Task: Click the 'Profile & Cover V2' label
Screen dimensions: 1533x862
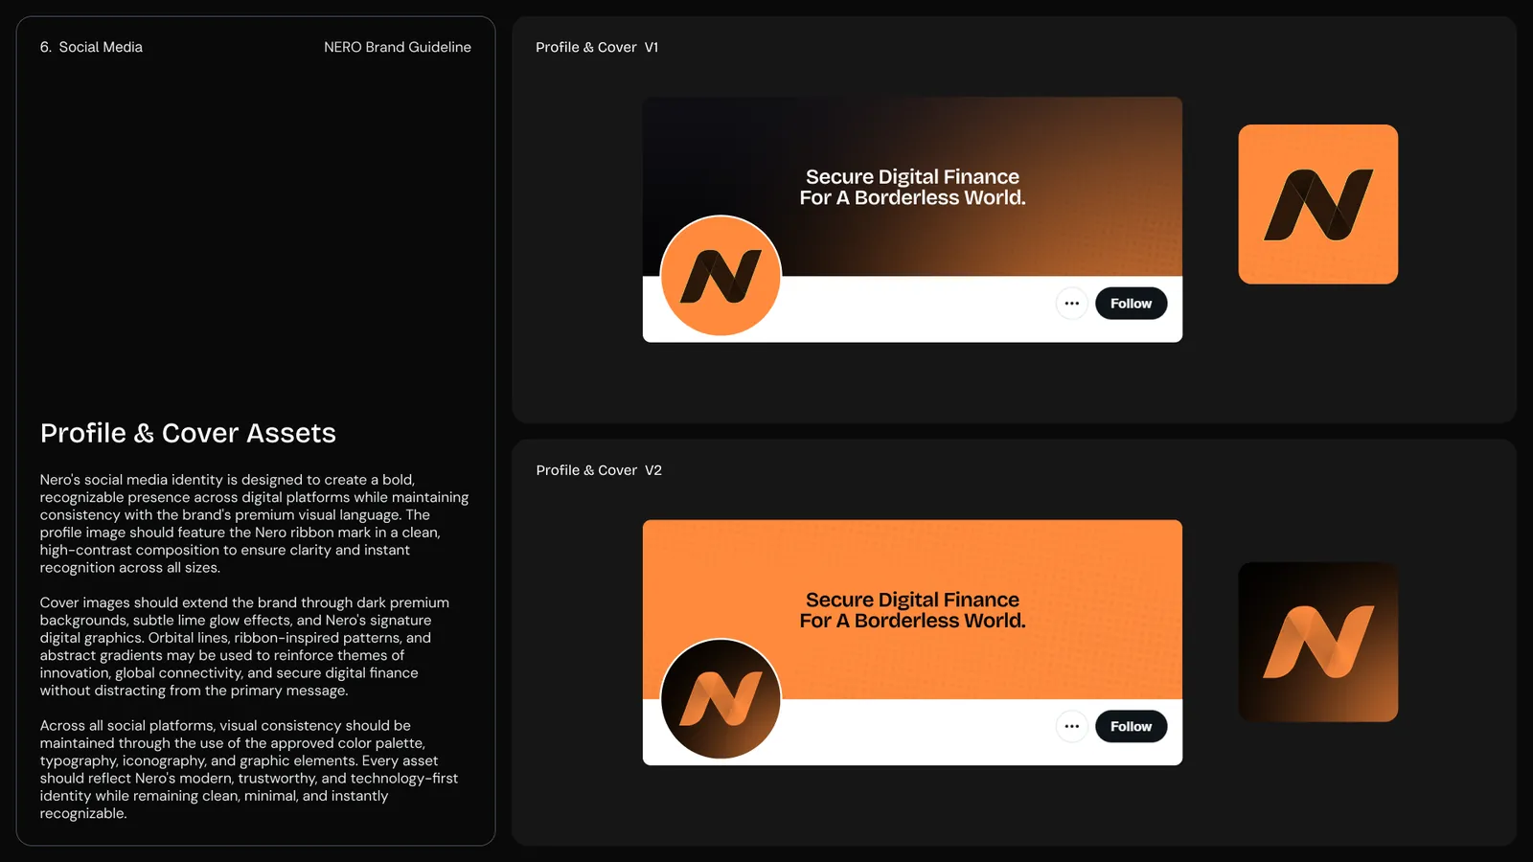Action: 599,470
